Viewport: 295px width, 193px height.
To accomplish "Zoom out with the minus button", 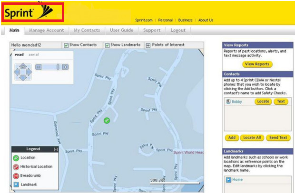I will [39, 67].
